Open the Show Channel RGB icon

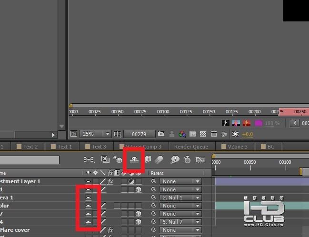(x=182, y=134)
